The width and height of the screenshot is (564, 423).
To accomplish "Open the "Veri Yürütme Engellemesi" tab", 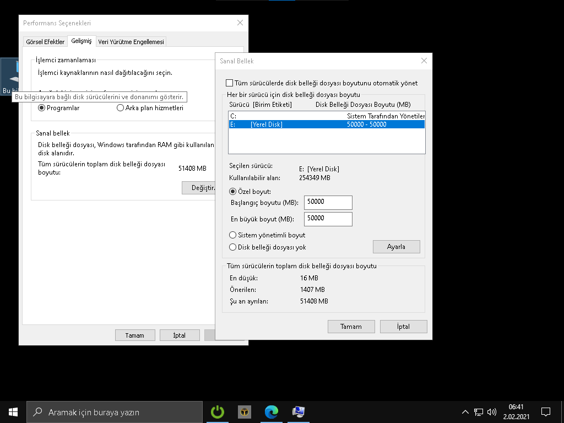I will pos(131,41).
